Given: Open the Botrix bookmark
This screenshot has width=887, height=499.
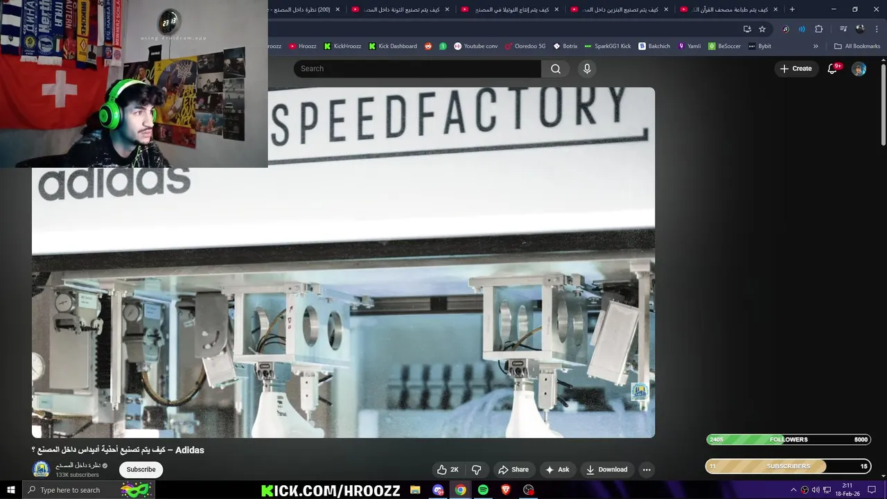Looking at the screenshot, I should pyautogui.click(x=565, y=46).
